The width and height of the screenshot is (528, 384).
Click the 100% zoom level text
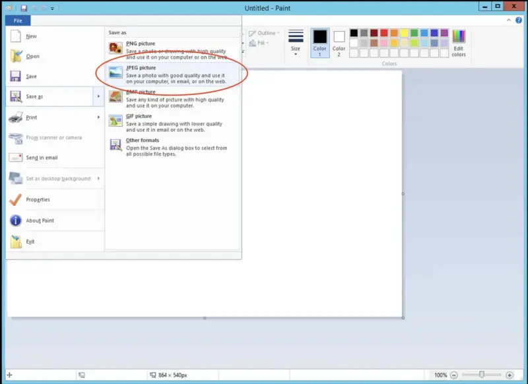[x=440, y=375]
